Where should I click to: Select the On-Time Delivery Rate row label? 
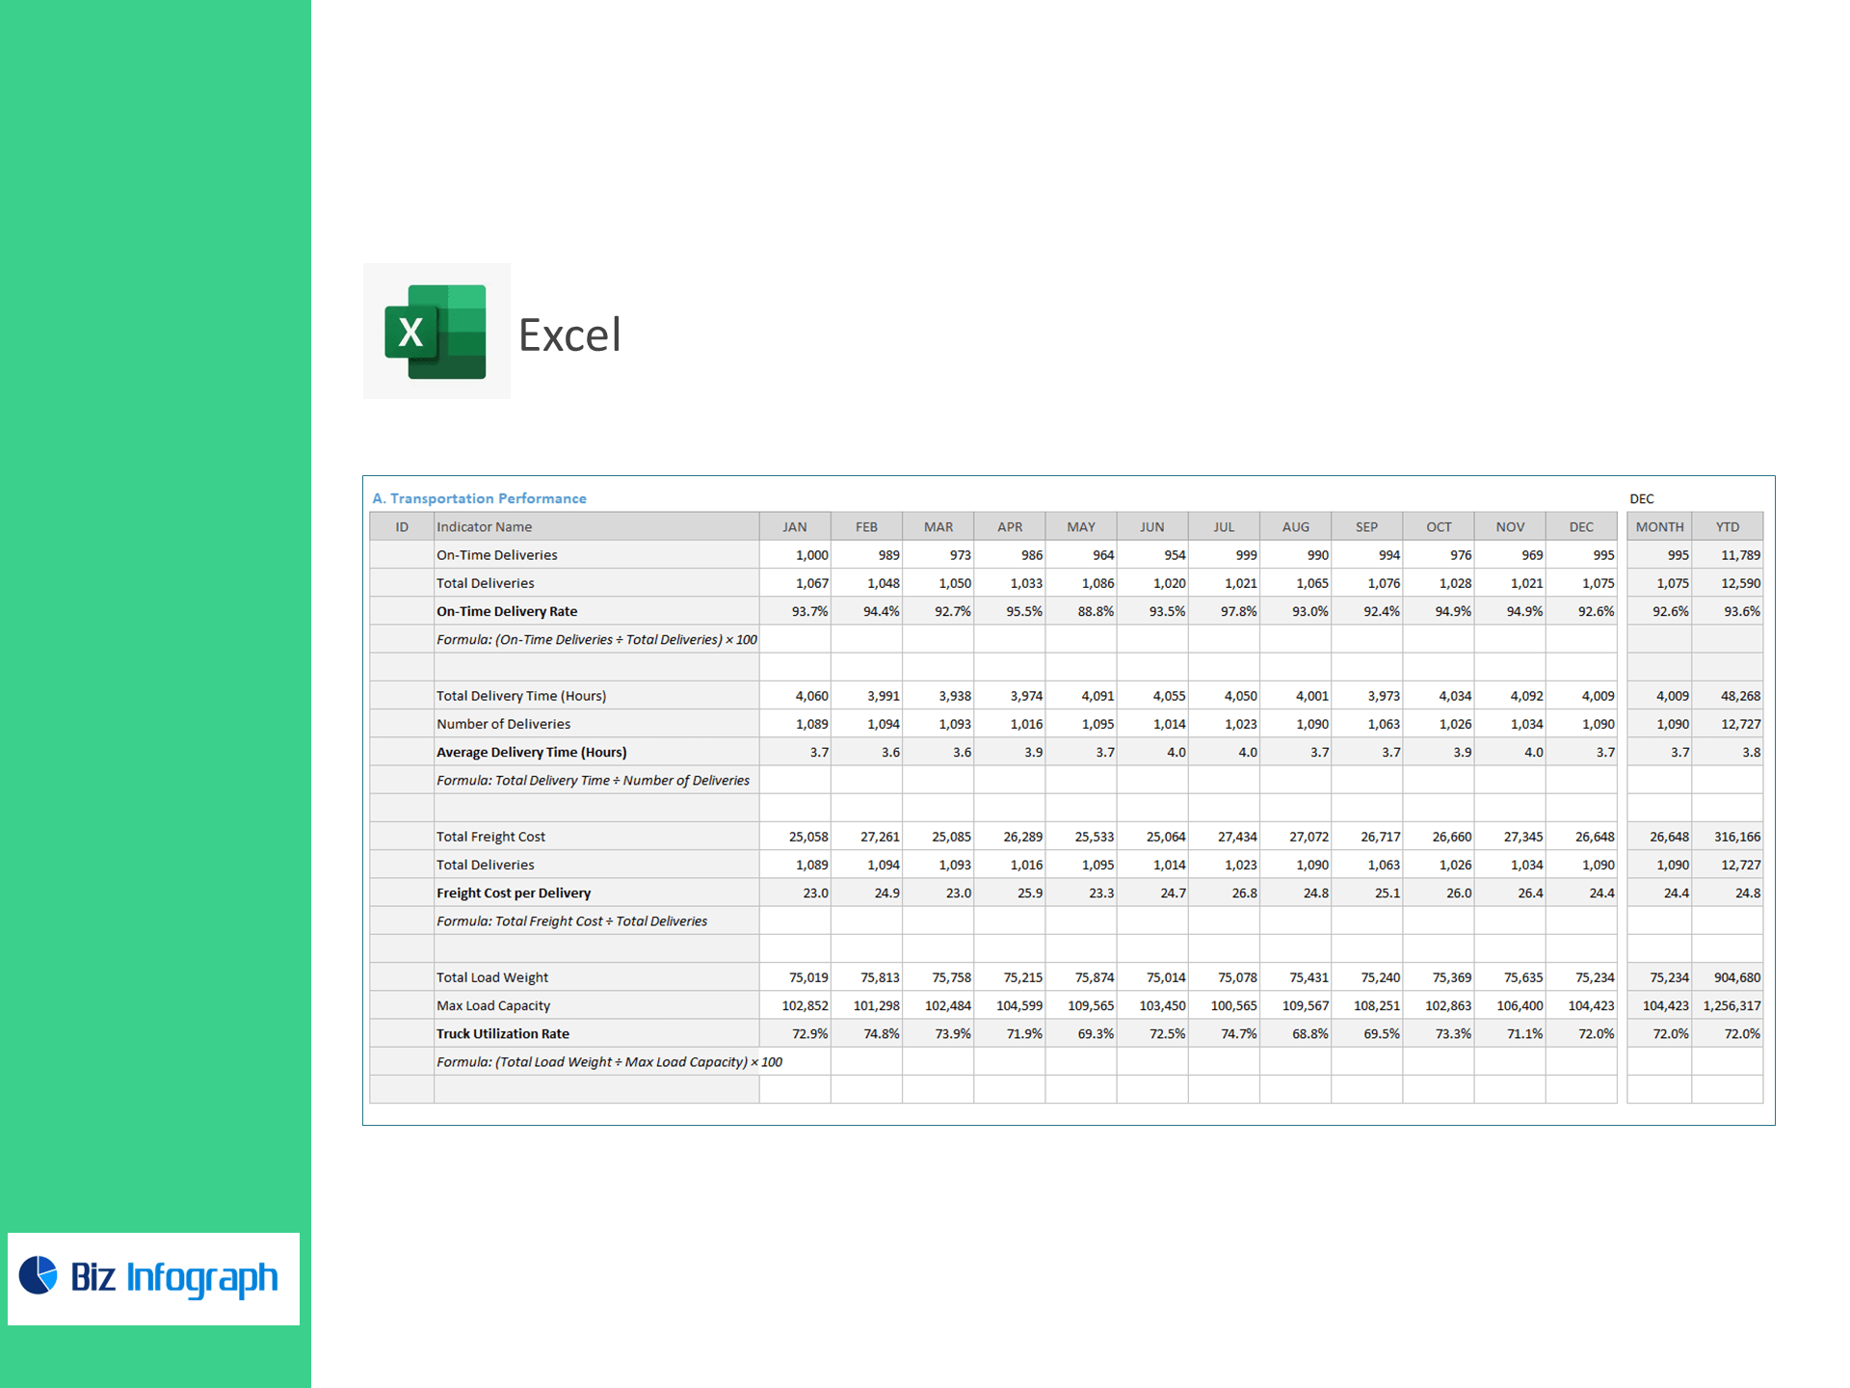[x=507, y=611]
